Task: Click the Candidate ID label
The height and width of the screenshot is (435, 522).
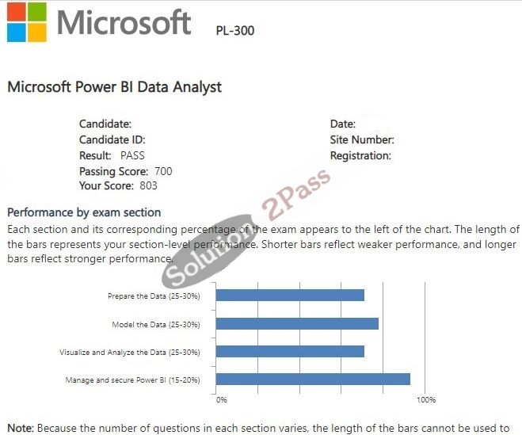Action: pyautogui.click(x=112, y=139)
